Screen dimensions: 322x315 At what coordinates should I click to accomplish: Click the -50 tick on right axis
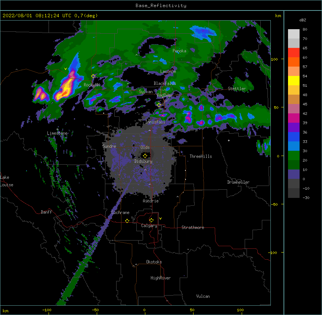(274, 204)
